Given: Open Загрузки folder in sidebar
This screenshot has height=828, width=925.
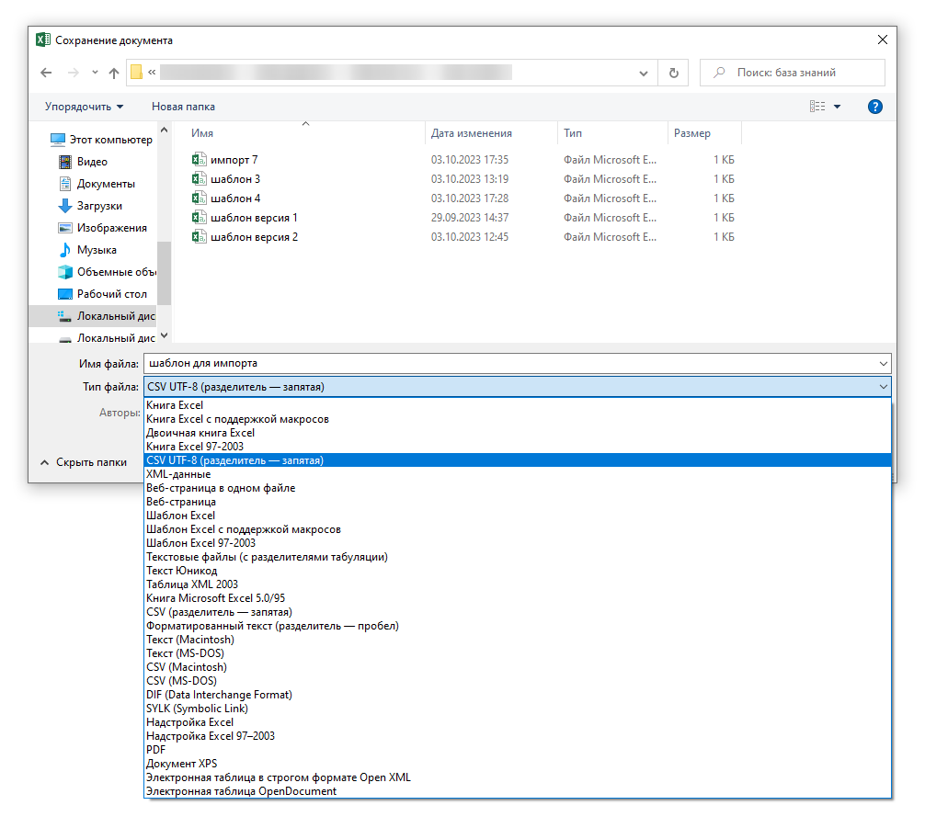Looking at the screenshot, I should tap(99, 206).
